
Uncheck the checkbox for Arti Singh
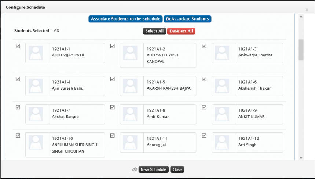tap(204, 135)
